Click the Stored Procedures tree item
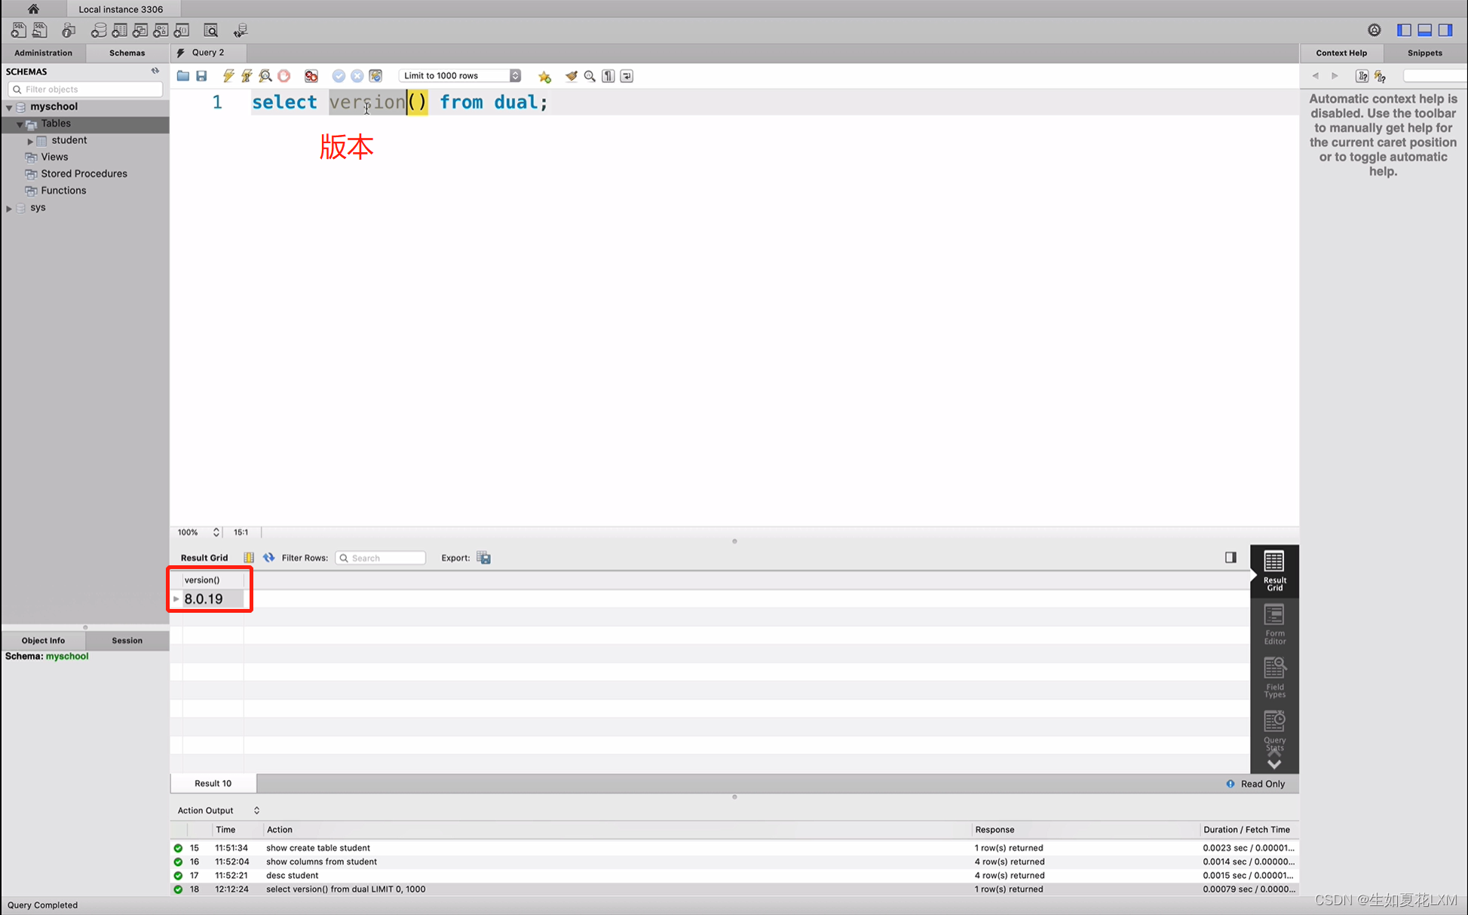1468x915 pixels. click(84, 173)
